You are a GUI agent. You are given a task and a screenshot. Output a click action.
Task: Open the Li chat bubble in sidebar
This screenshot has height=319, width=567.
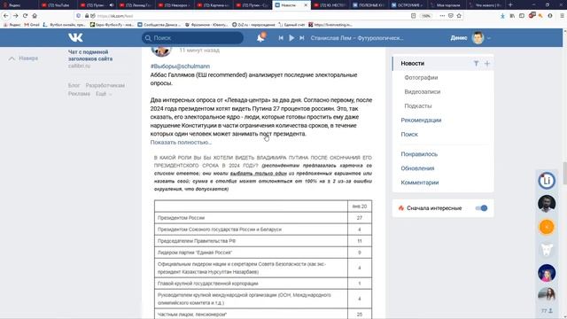click(x=547, y=180)
